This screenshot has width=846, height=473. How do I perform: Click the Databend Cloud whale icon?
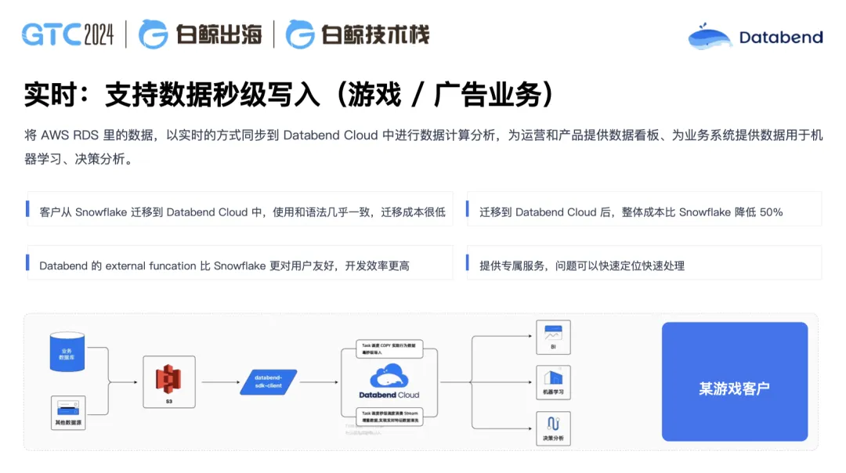[x=389, y=375]
